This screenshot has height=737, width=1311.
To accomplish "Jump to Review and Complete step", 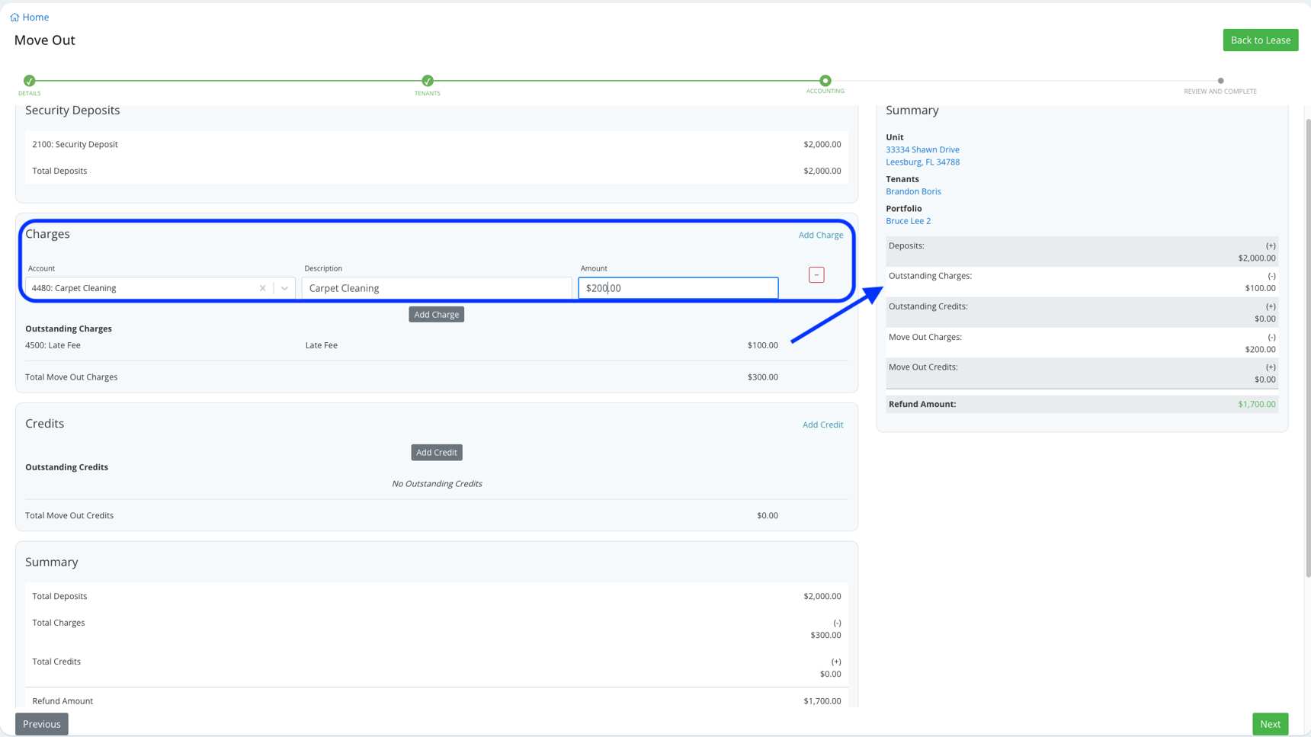I will pyautogui.click(x=1220, y=81).
